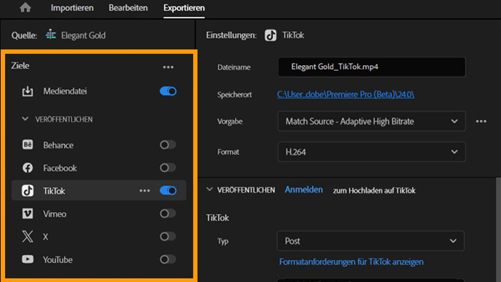Turn on the YouTube toggle
Screen dimensions: 501x282
click(168, 259)
